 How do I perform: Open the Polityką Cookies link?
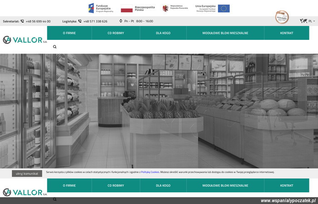(x=150, y=172)
